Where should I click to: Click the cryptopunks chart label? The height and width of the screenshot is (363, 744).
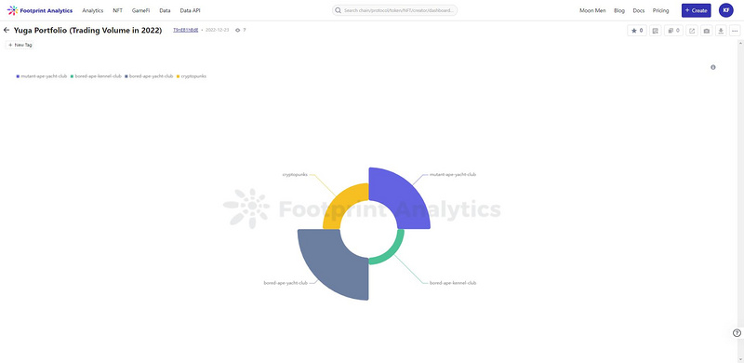[295, 174]
